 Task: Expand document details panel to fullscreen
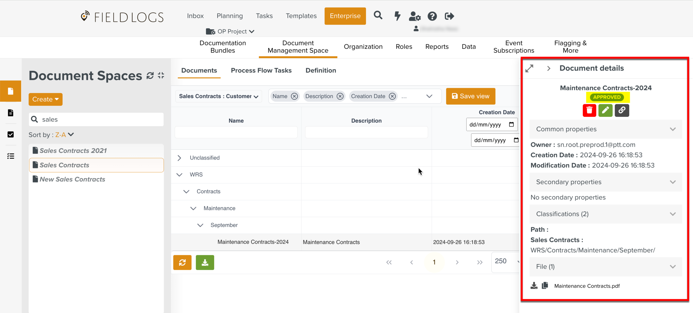pos(529,68)
